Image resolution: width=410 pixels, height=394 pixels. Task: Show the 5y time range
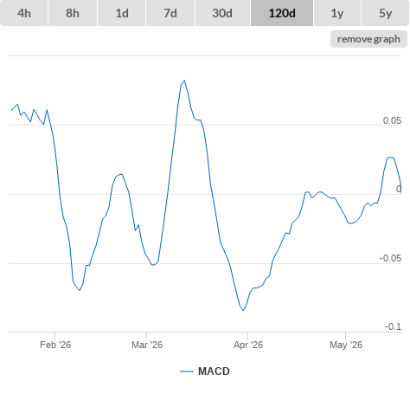[x=386, y=13]
